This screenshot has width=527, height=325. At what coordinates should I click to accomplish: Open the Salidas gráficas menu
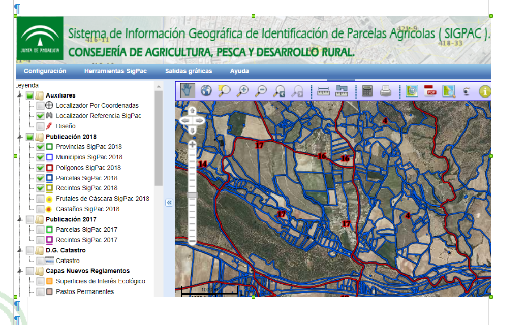coord(189,71)
